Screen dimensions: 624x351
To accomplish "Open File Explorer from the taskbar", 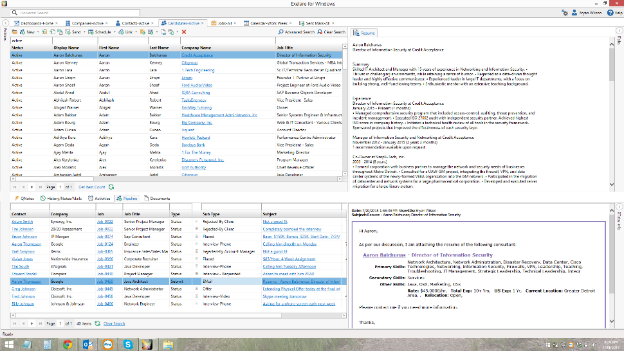I will point(168,344).
